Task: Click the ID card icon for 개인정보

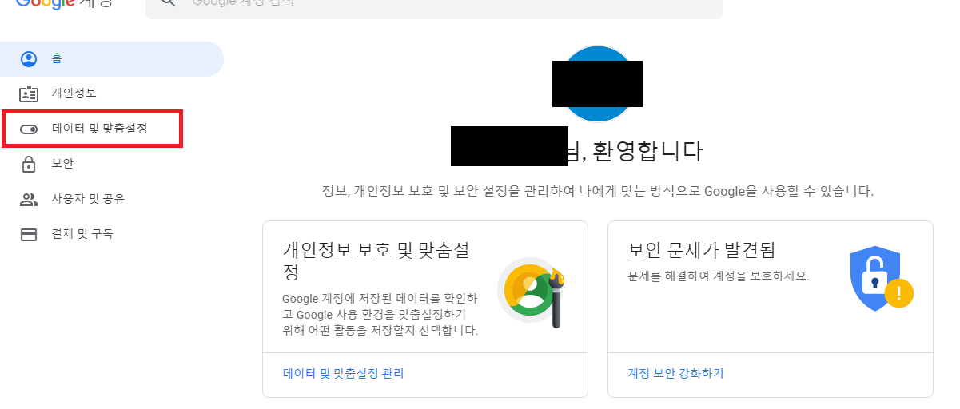Action: tap(29, 93)
